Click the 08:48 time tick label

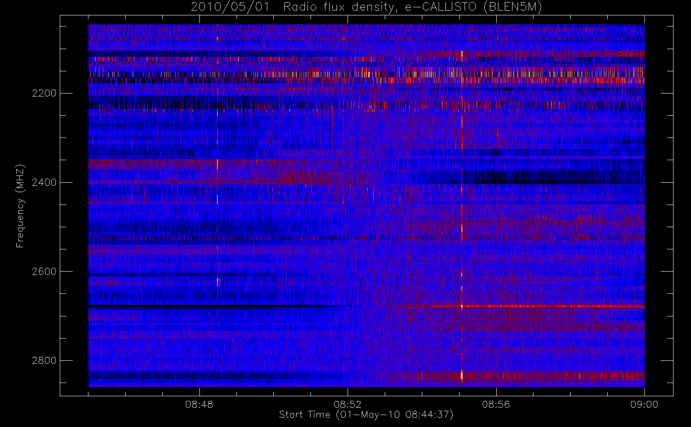(199, 404)
